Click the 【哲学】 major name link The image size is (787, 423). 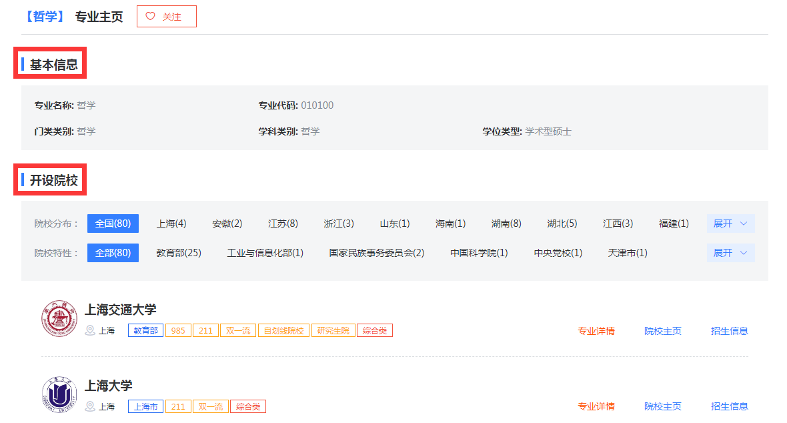[45, 17]
